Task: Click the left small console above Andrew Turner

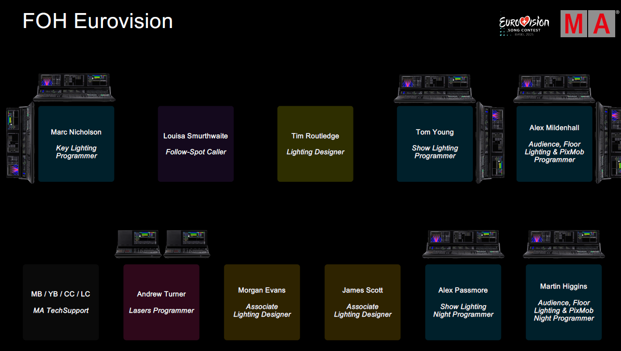Action: [138, 244]
